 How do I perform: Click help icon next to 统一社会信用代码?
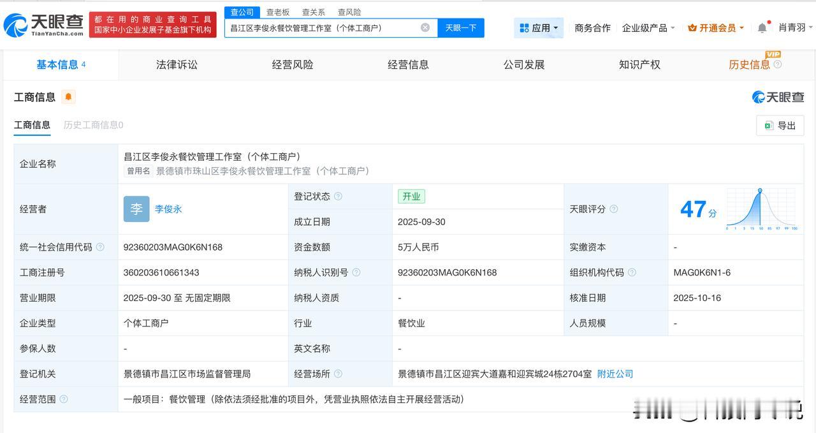click(100, 247)
